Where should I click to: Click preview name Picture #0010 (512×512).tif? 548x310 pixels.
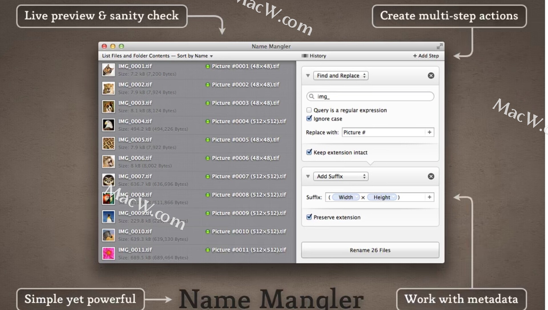click(x=249, y=232)
